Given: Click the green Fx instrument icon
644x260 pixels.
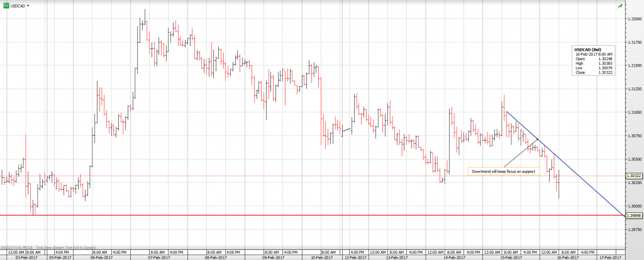Looking at the screenshot, I should point(6,5).
